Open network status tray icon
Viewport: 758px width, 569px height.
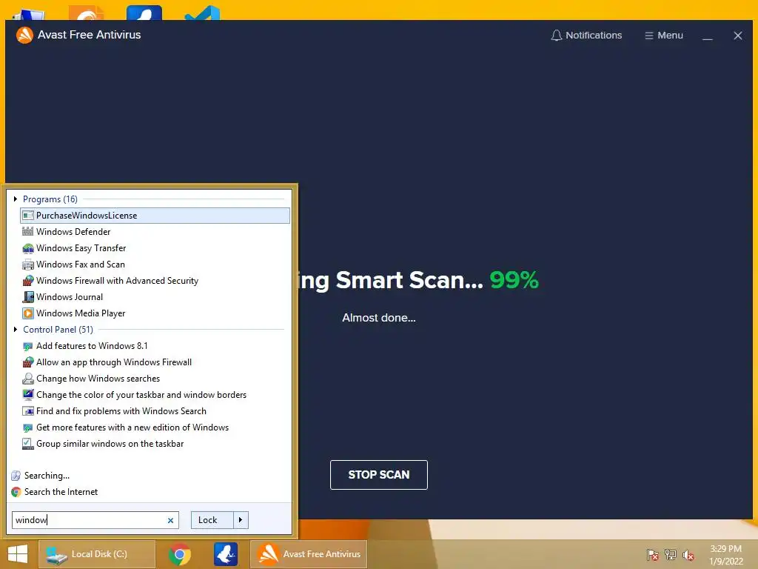pyautogui.click(x=671, y=554)
